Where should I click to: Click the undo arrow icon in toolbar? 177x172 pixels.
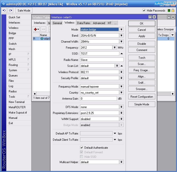pyautogui.click(x=4, y=11)
